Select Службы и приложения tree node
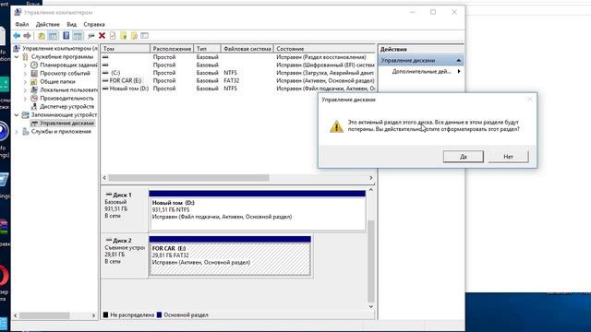 61,131
